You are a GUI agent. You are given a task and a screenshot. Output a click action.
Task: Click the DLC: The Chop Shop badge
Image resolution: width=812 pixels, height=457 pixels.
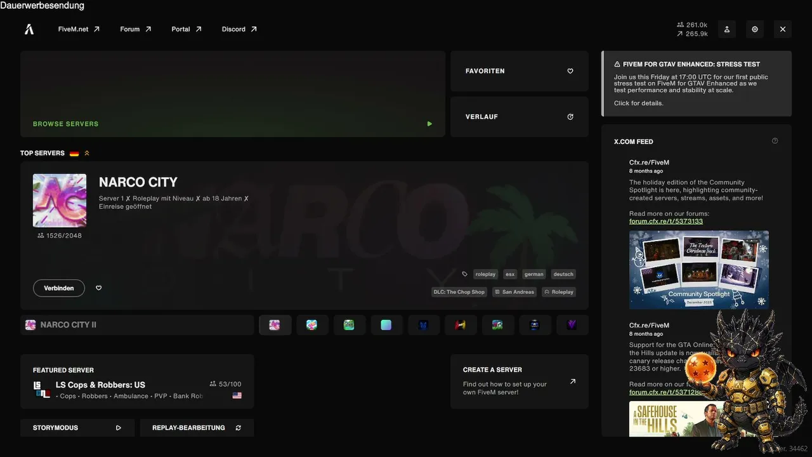click(x=459, y=292)
